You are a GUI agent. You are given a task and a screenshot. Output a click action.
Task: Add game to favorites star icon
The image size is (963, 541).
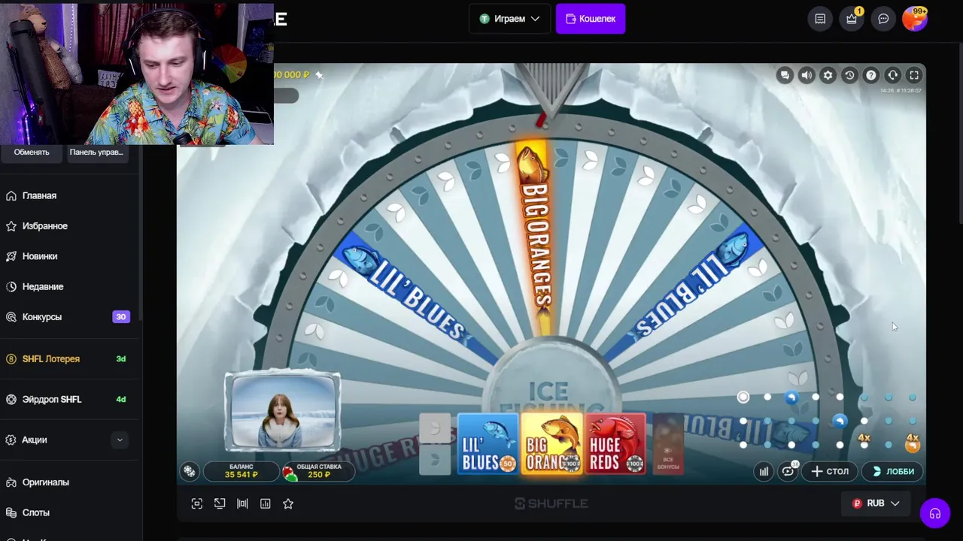coord(288,503)
